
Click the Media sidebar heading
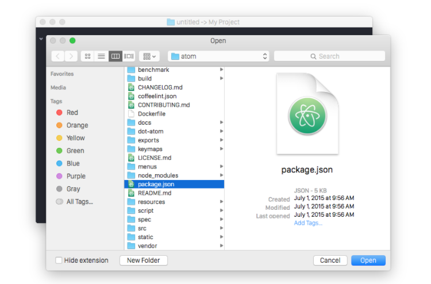click(x=58, y=88)
